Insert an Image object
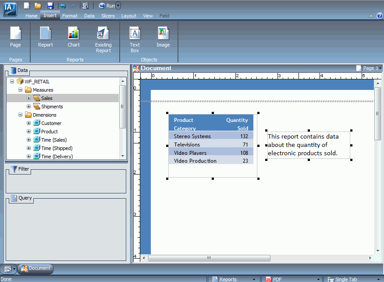384x282 pixels. (163, 37)
